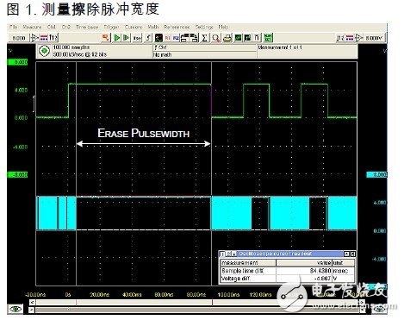Open the Time base menu
The image size is (404, 320).
point(87,27)
